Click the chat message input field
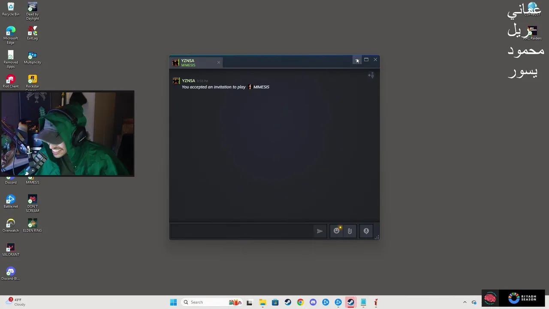Screen dimensions: 549x309 [241, 231]
